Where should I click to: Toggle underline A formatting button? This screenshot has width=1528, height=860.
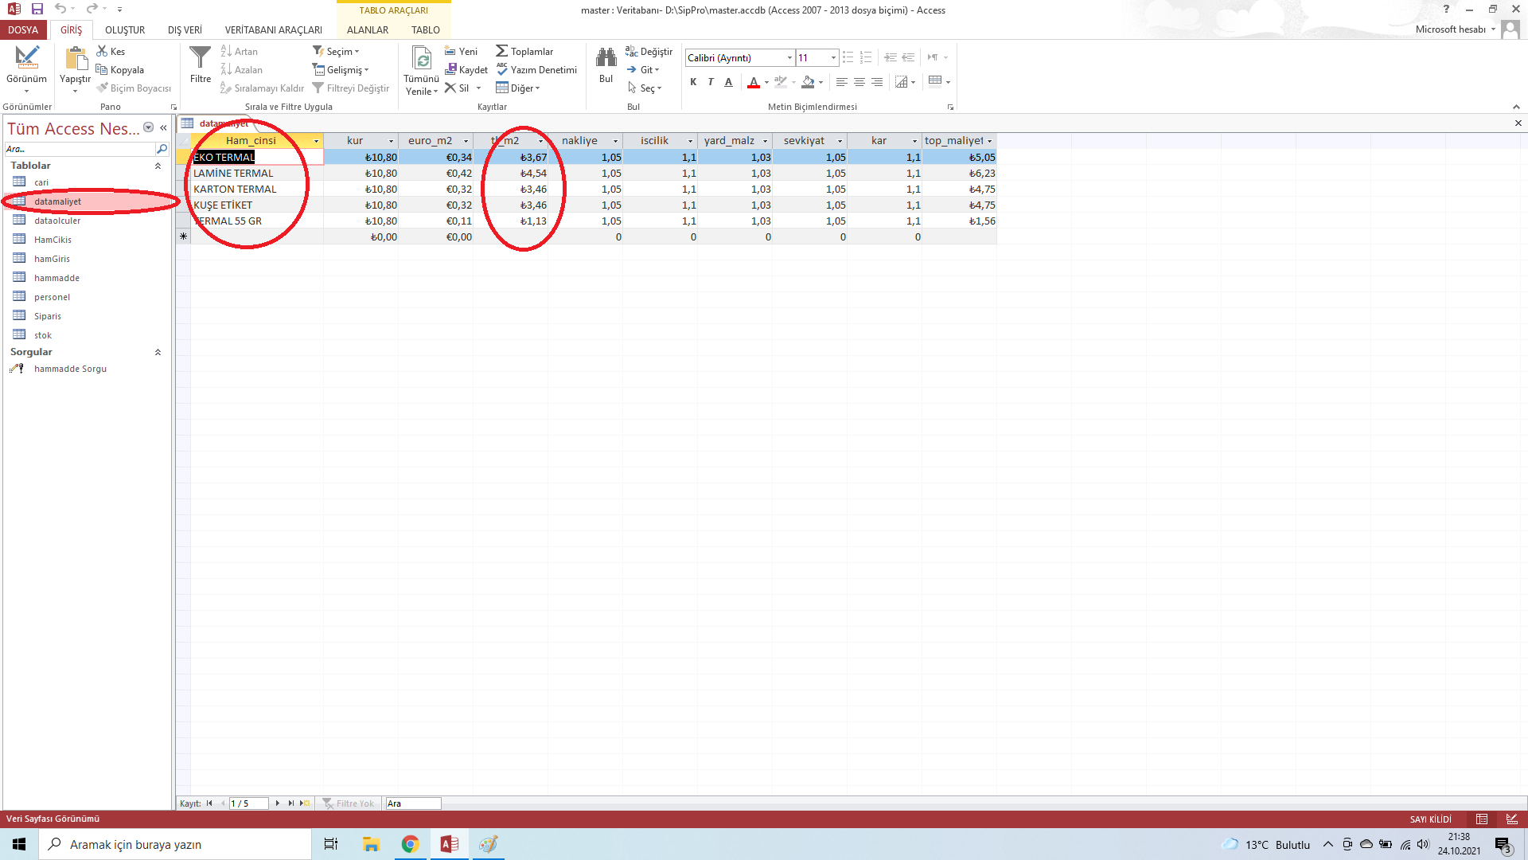728,82
